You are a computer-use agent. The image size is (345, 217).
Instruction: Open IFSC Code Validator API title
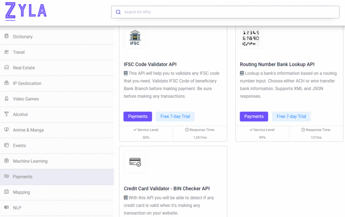click(x=150, y=64)
